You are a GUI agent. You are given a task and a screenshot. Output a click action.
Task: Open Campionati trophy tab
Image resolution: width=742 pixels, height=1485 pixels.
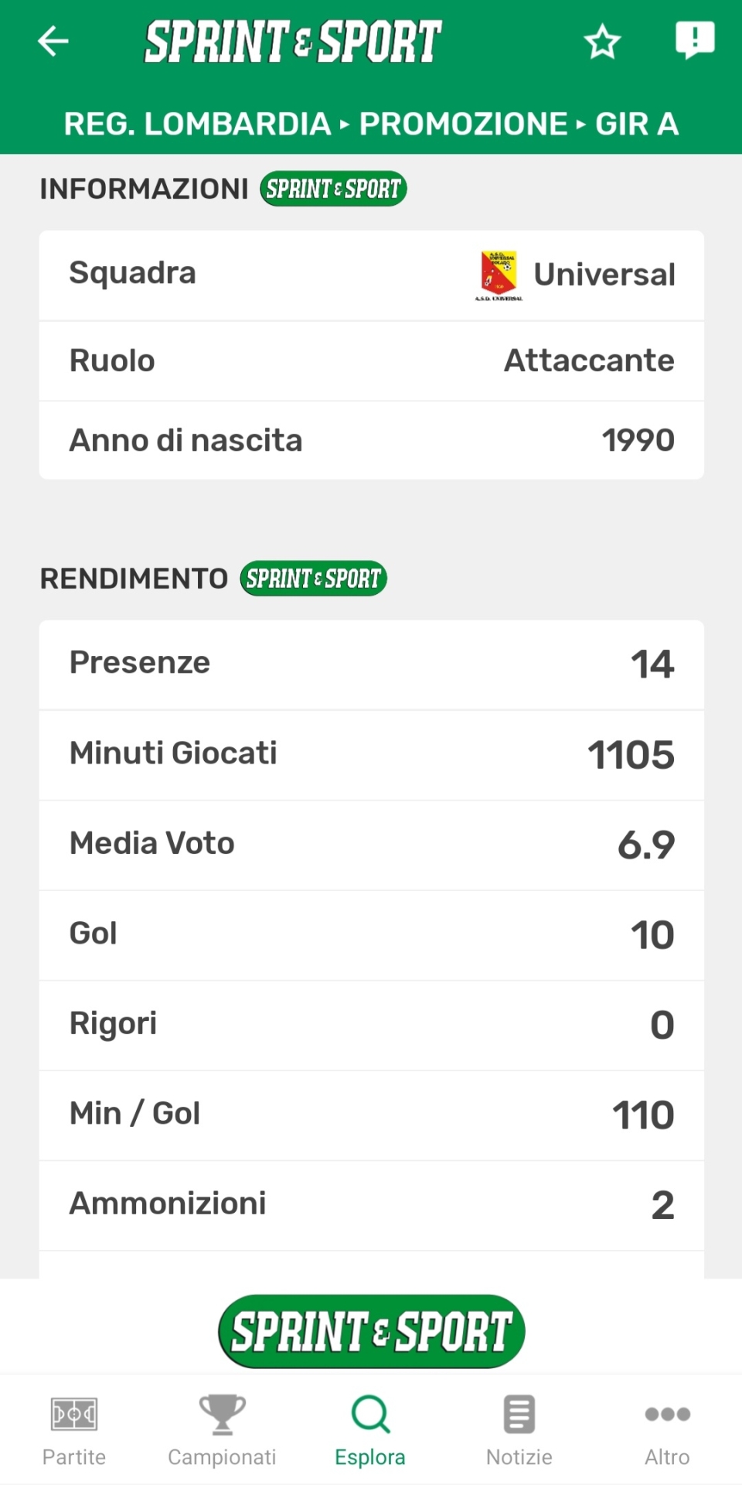click(x=222, y=1429)
